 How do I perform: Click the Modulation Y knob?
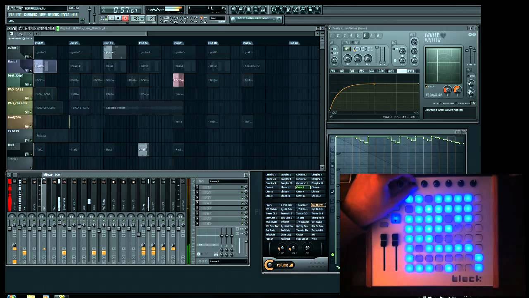(x=458, y=90)
